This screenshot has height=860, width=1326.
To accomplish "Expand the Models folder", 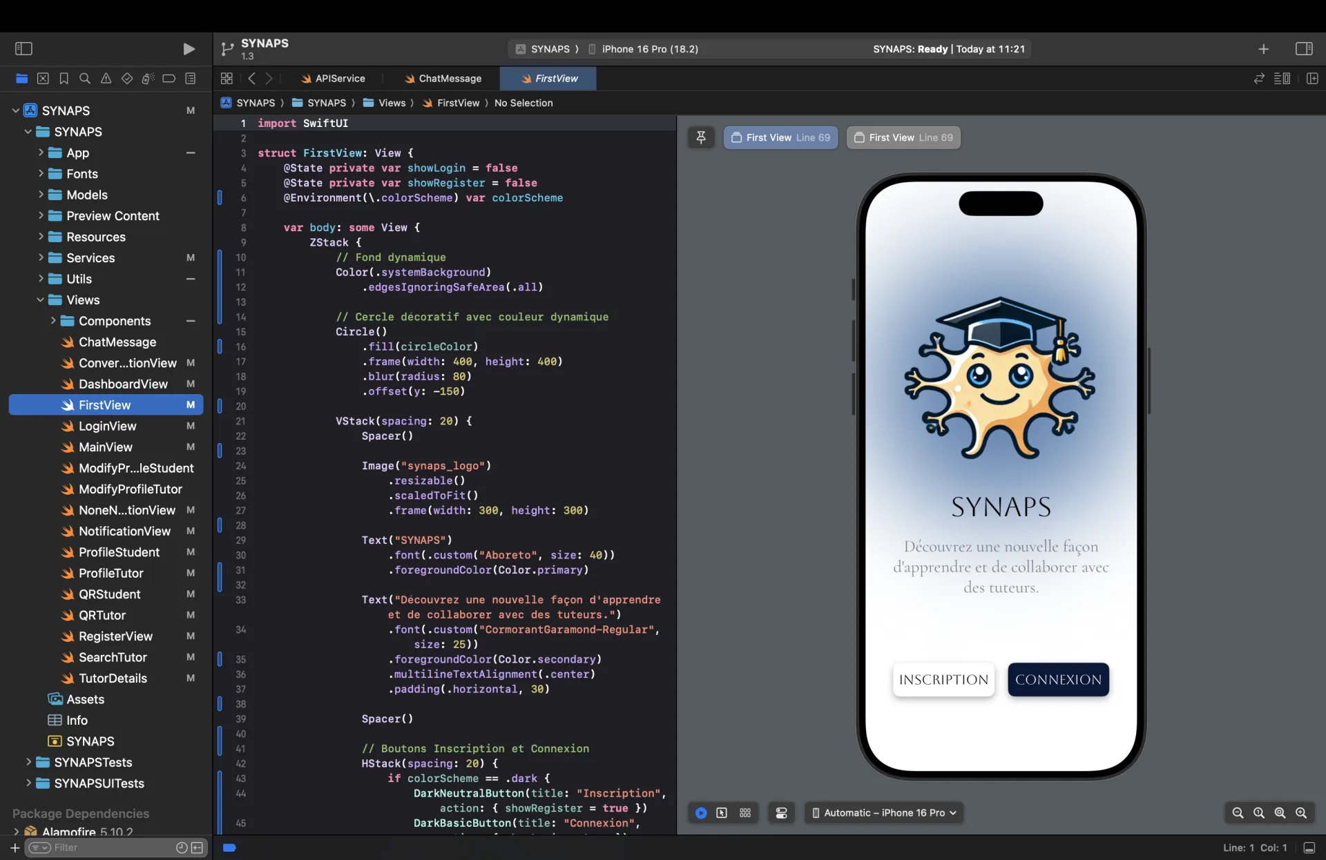I will click(41, 195).
